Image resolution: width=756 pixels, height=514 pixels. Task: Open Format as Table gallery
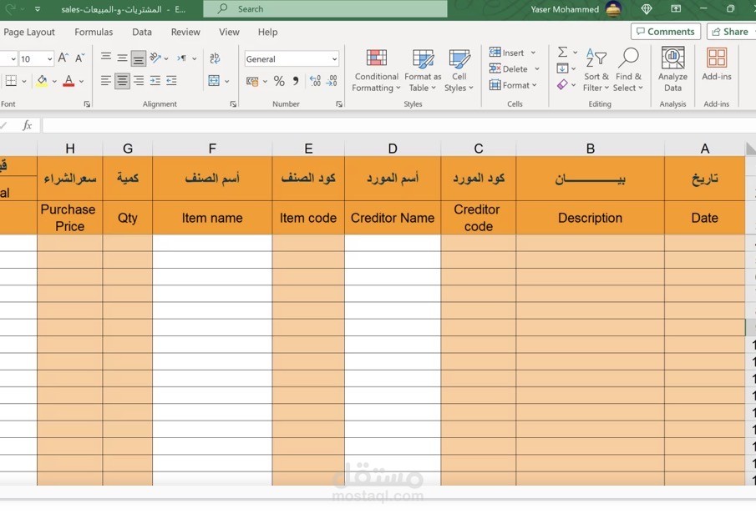click(423, 70)
